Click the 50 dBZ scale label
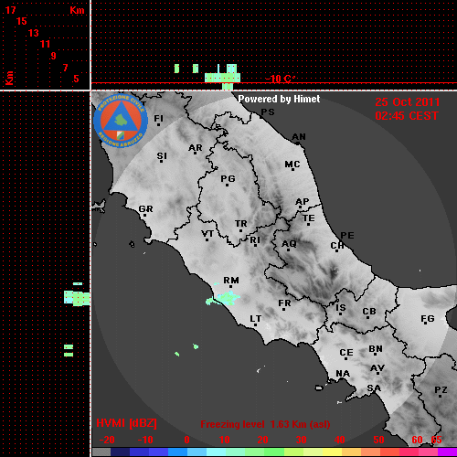This screenshot has height=457, width=457. 378,440
